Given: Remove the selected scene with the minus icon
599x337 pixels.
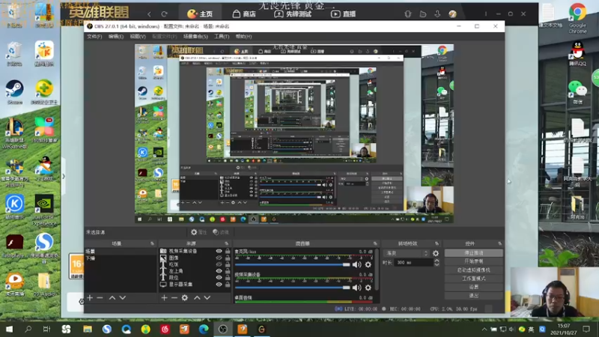Looking at the screenshot, I should click(x=100, y=297).
